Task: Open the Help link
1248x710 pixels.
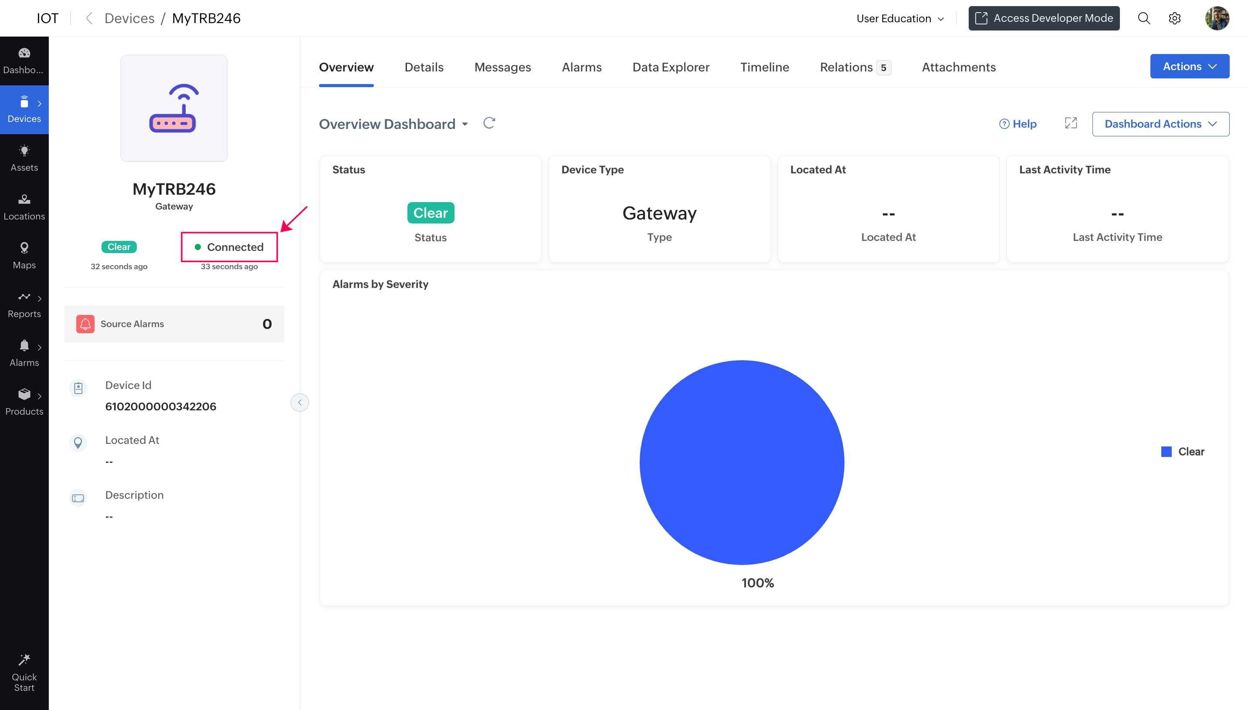Action: pyautogui.click(x=1017, y=124)
